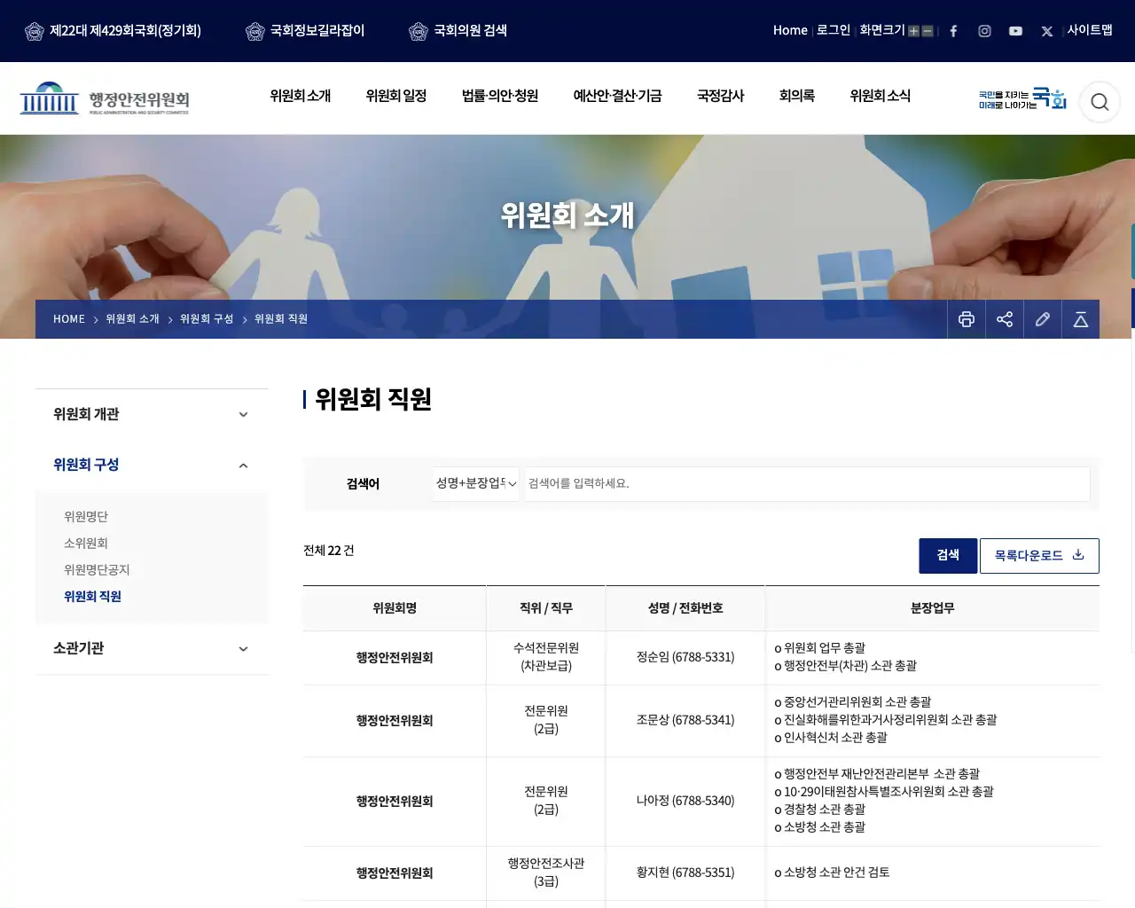The width and height of the screenshot is (1135, 908).
Task: Click the 사이트맵 link
Action: (x=1090, y=30)
